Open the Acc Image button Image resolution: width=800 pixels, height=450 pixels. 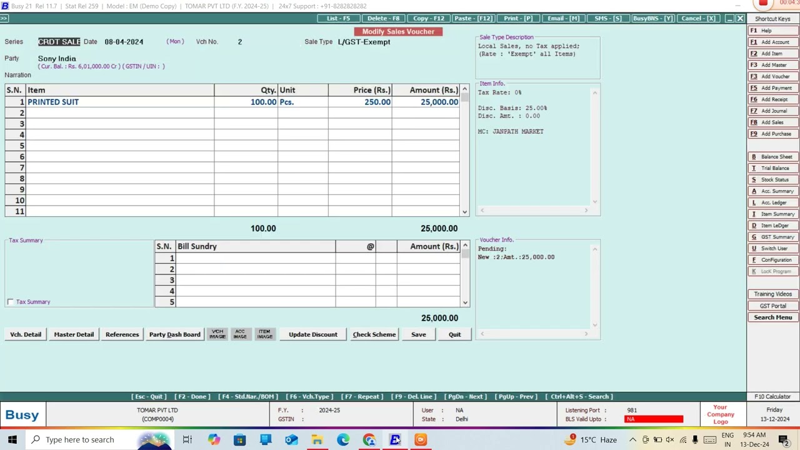click(240, 334)
